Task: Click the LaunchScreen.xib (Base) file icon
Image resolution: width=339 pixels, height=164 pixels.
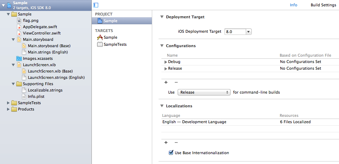Action: 24,71
